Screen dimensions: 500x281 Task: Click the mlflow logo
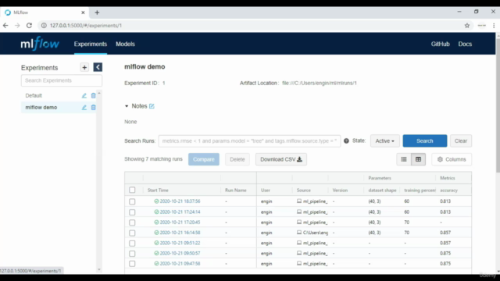pyautogui.click(x=40, y=44)
